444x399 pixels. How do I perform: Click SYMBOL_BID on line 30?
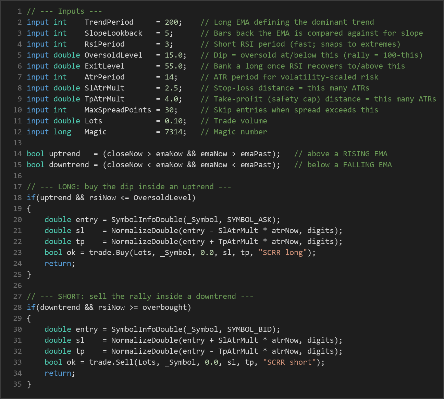coord(249,329)
